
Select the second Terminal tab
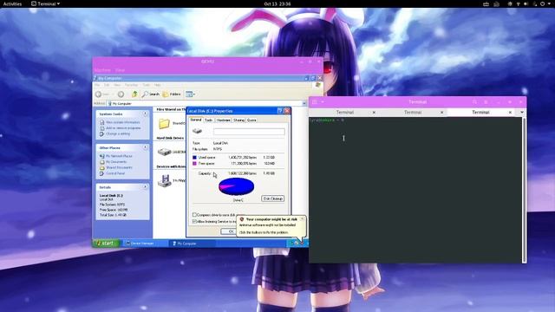coord(413,112)
